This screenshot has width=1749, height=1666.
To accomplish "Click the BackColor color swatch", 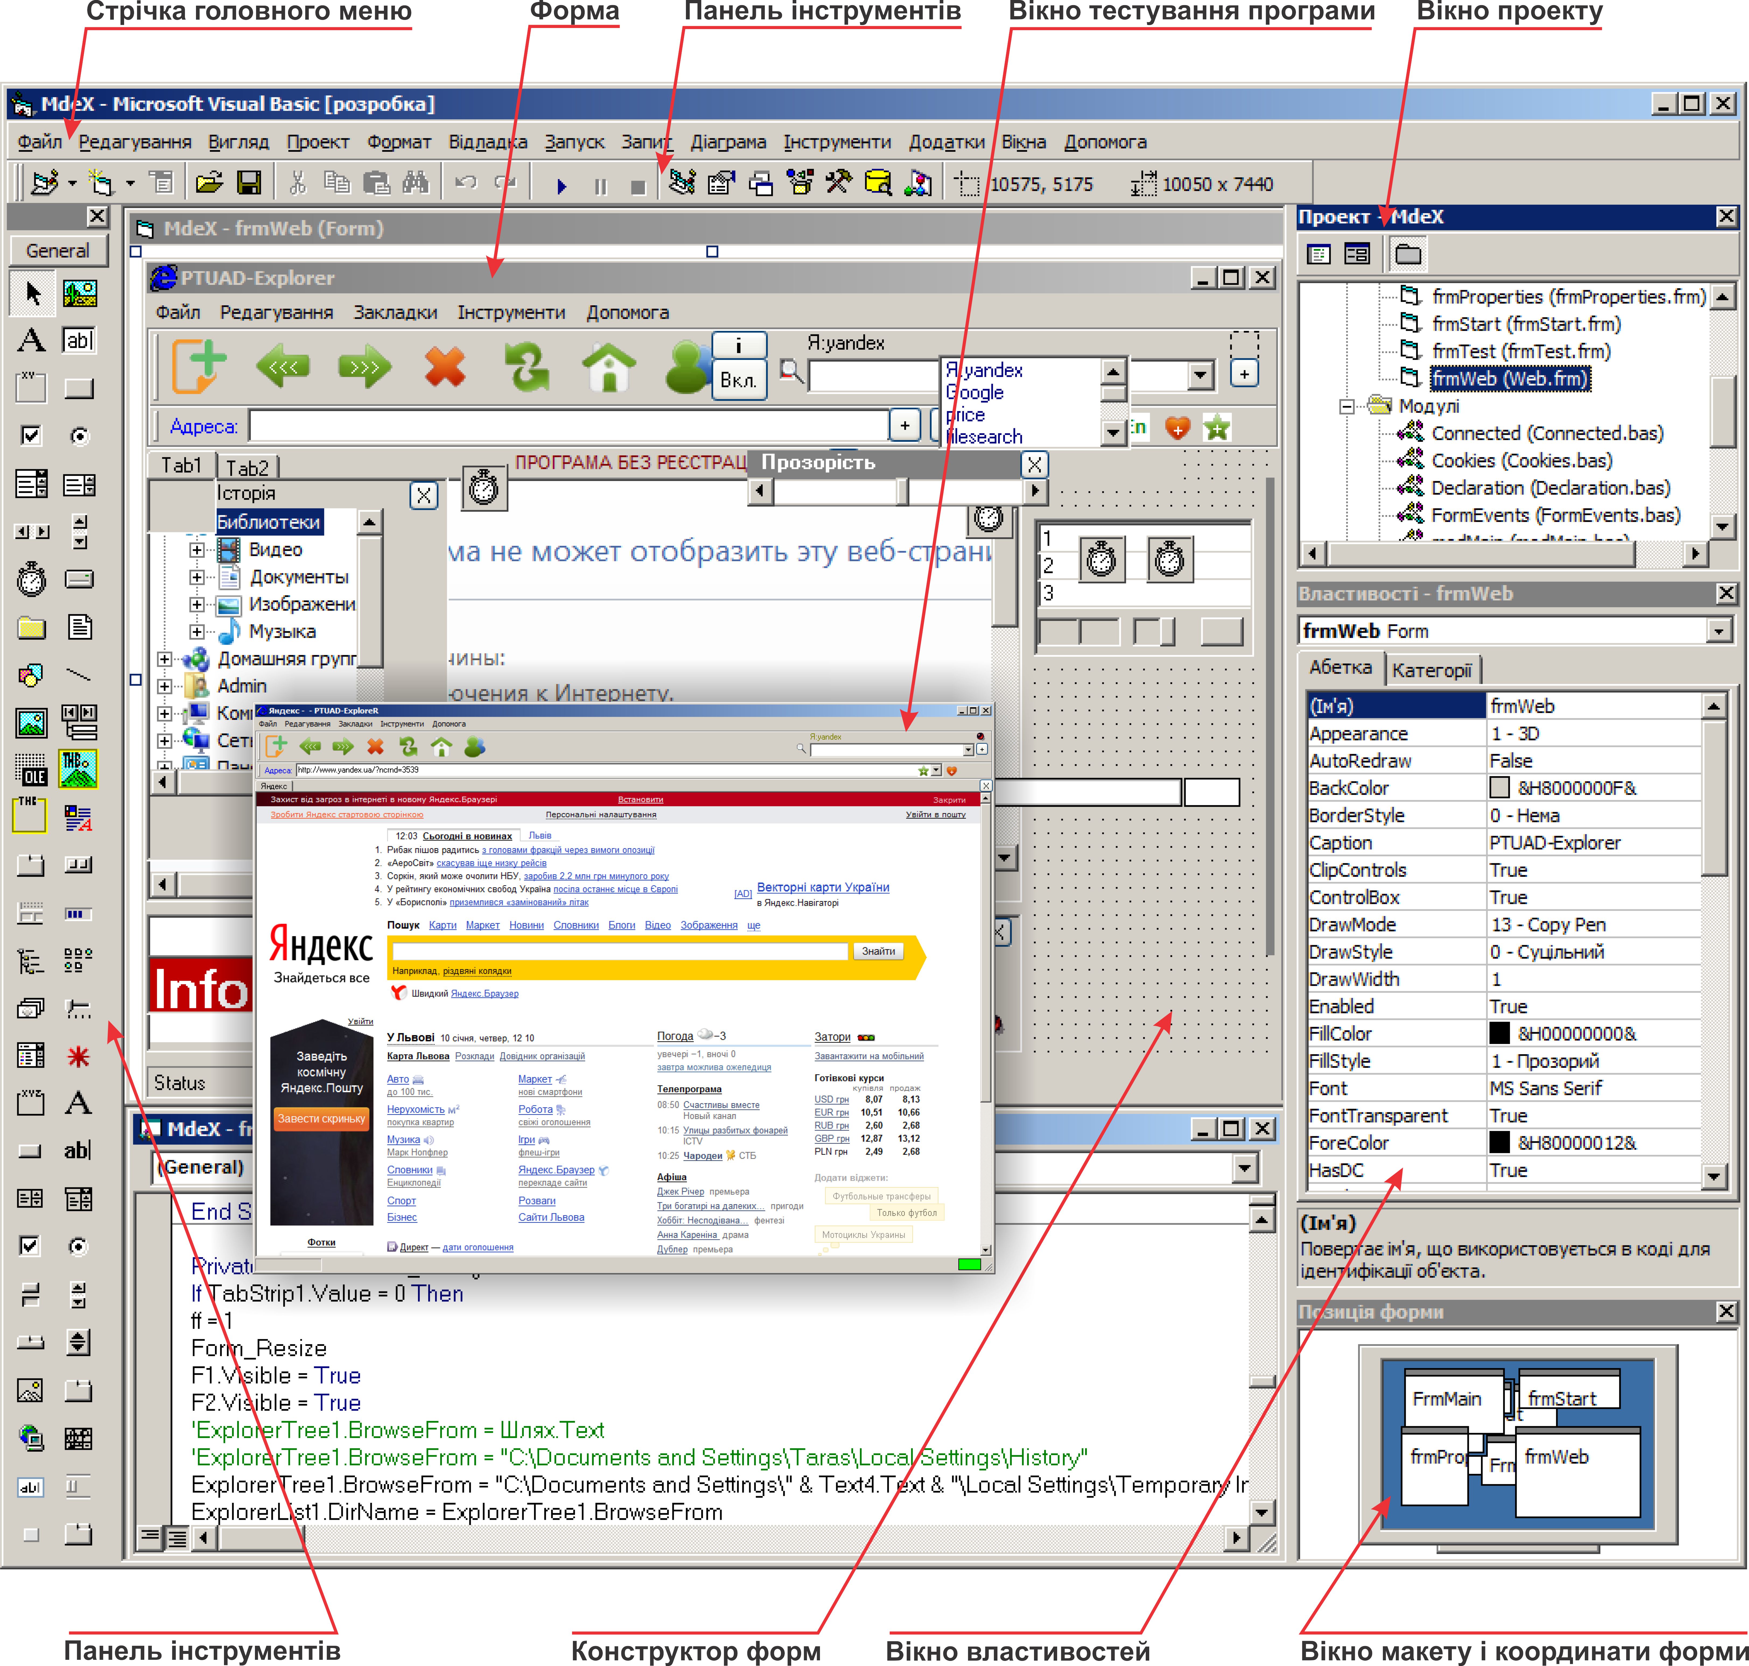I will click(1499, 788).
